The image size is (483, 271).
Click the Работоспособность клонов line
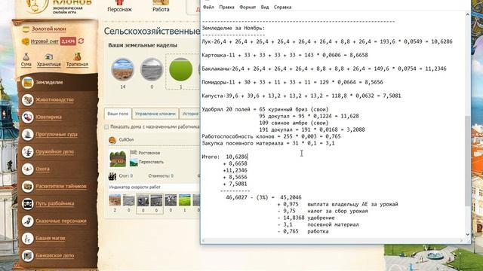click(x=271, y=136)
